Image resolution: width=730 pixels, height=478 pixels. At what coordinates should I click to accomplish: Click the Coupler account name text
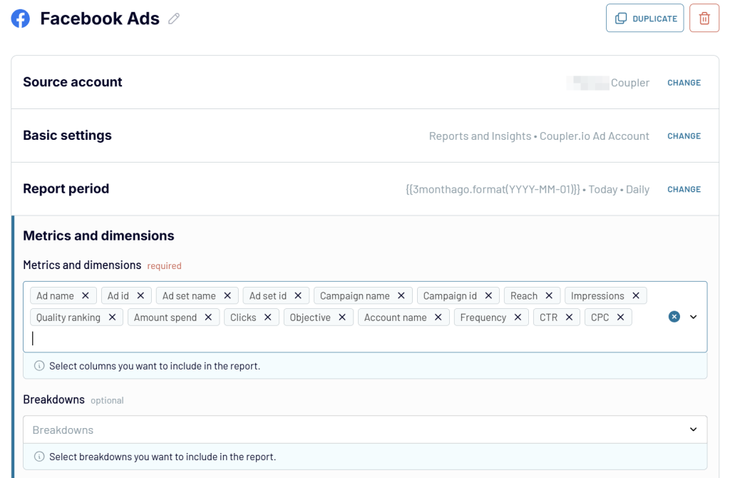click(630, 83)
